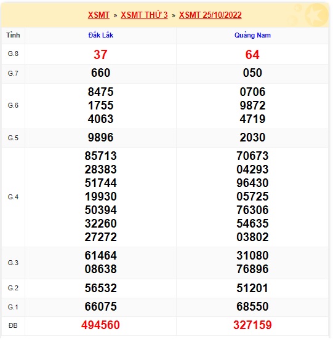The width and height of the screenshot is (333, 342).
Task: Select Quảng Nam special prize 327159
Action: tap(252, 325)
